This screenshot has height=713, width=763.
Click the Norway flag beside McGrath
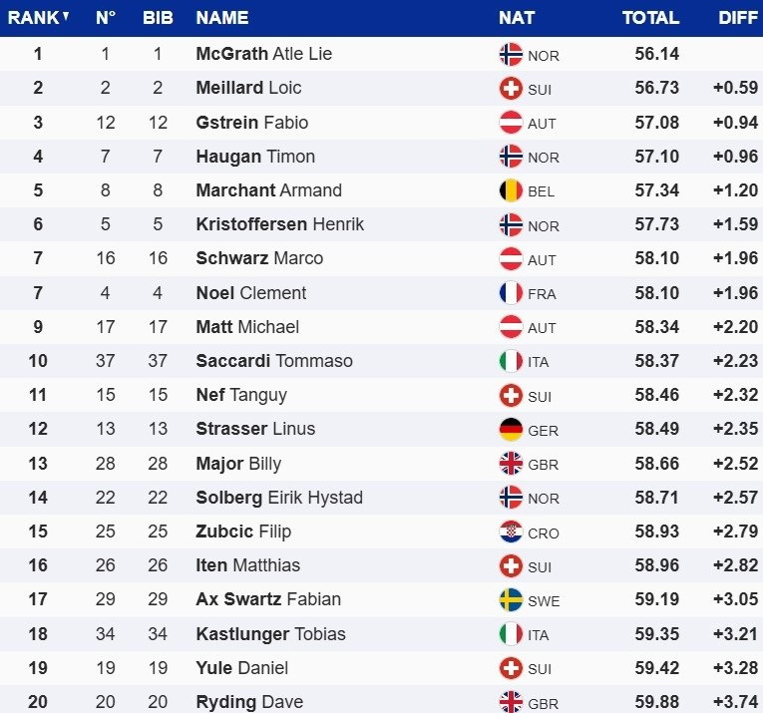click(x=511, y=55)
